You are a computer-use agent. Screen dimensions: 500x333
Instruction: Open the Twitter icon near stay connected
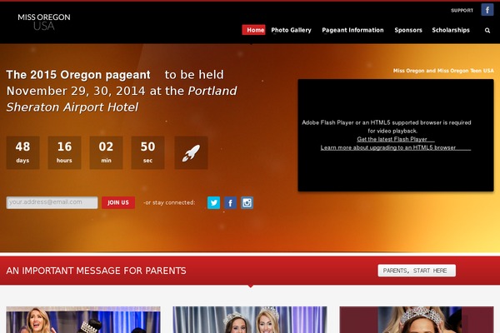point(213,202)
